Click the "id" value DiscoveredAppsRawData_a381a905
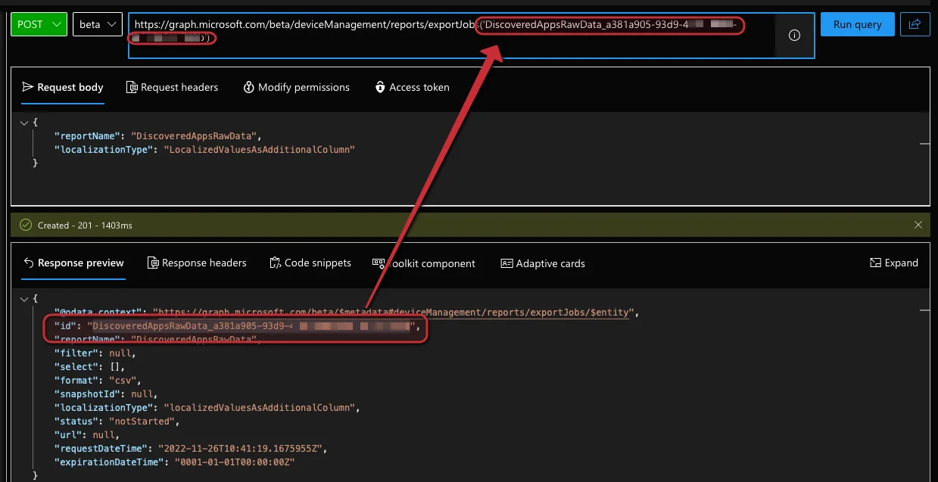Viewport: 938px width, 482px height. pyautogui.click(x=250, y=326)
